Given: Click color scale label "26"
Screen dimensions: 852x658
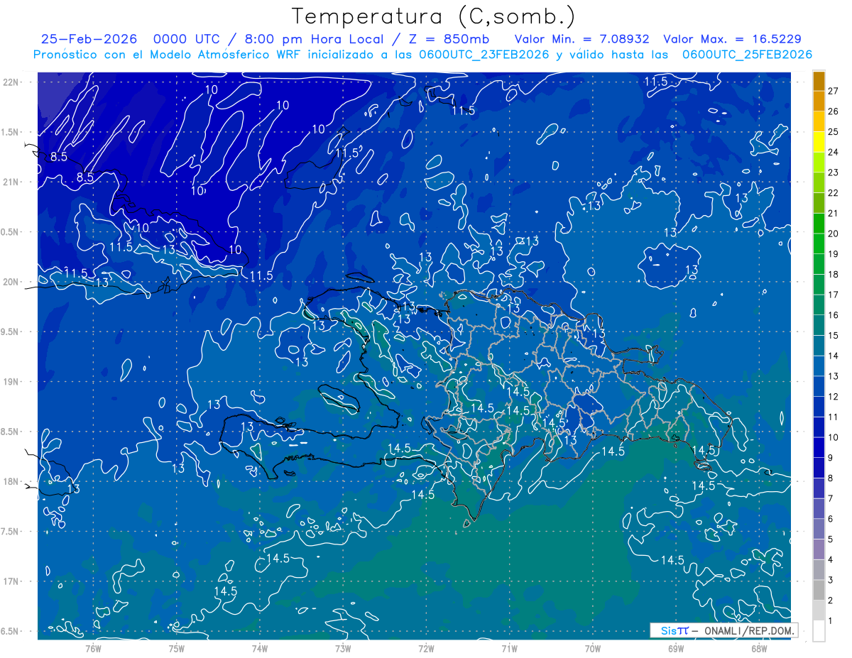Looking at the screenshot, I should 833,111.
